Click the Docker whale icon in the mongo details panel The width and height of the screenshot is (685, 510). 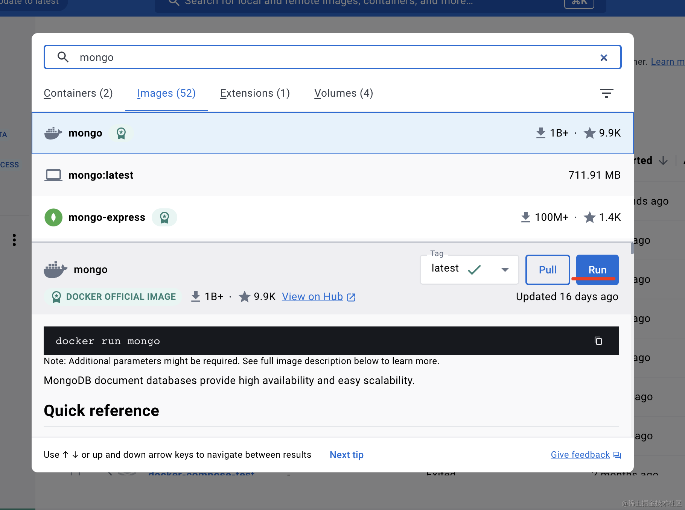(x=55, y=270)
